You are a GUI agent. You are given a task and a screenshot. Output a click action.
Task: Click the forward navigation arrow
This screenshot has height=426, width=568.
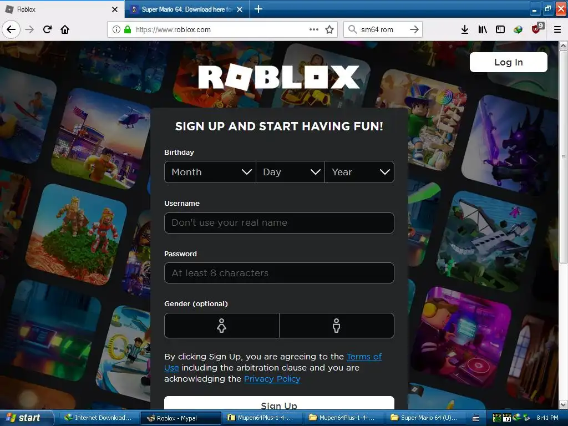pos(29,29)
